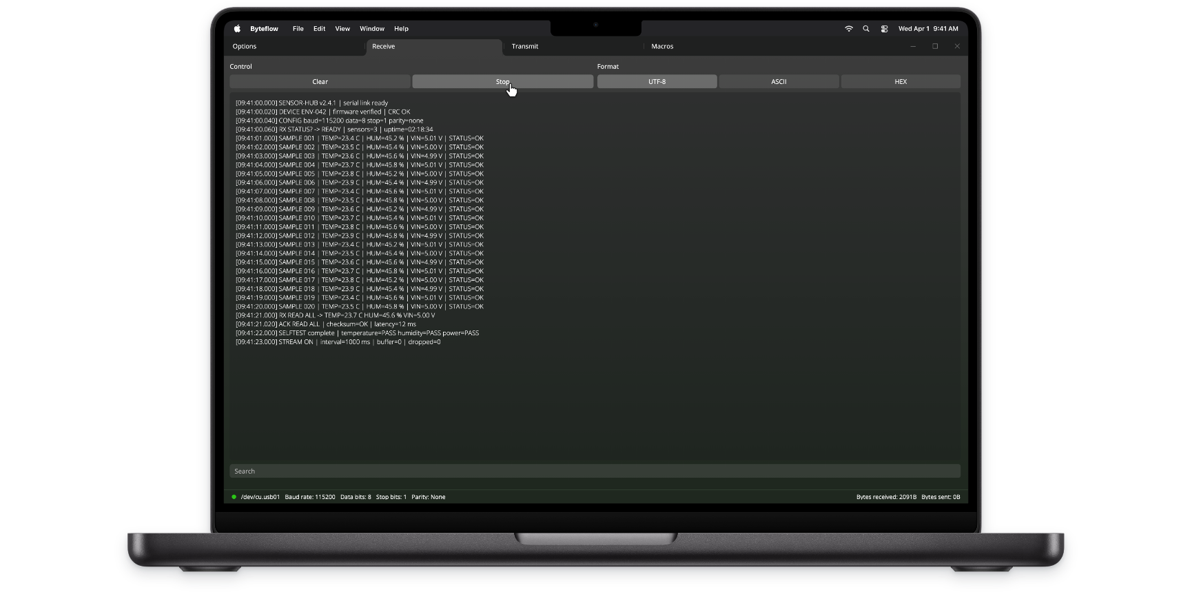Clear the receive log

(320, 82)
